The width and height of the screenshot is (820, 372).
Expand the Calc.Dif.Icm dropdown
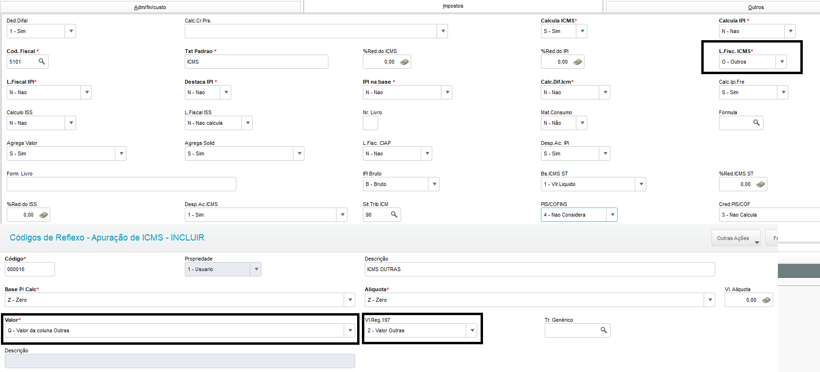pos(605,92)
